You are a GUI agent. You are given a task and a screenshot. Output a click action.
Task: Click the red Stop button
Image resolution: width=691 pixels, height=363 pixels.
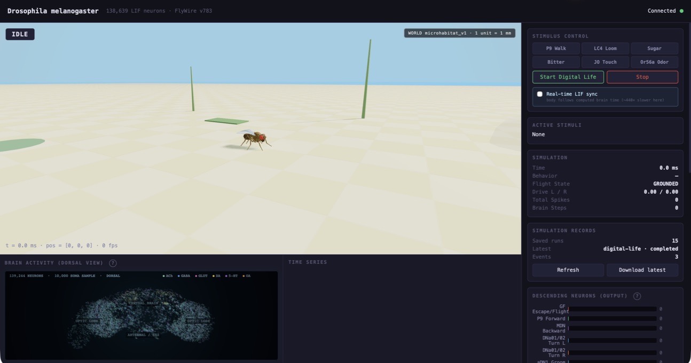(x=642, y=77)
